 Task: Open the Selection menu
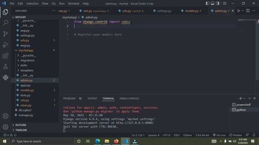coord(32,4)
